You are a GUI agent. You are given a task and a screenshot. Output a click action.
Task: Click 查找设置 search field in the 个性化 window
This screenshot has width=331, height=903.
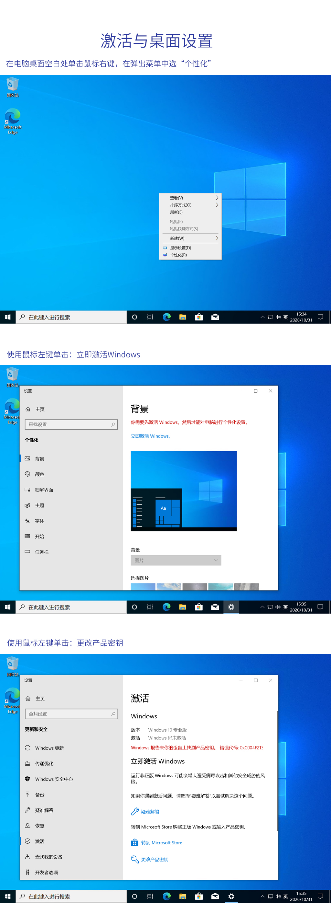click(x=71, y=424)
